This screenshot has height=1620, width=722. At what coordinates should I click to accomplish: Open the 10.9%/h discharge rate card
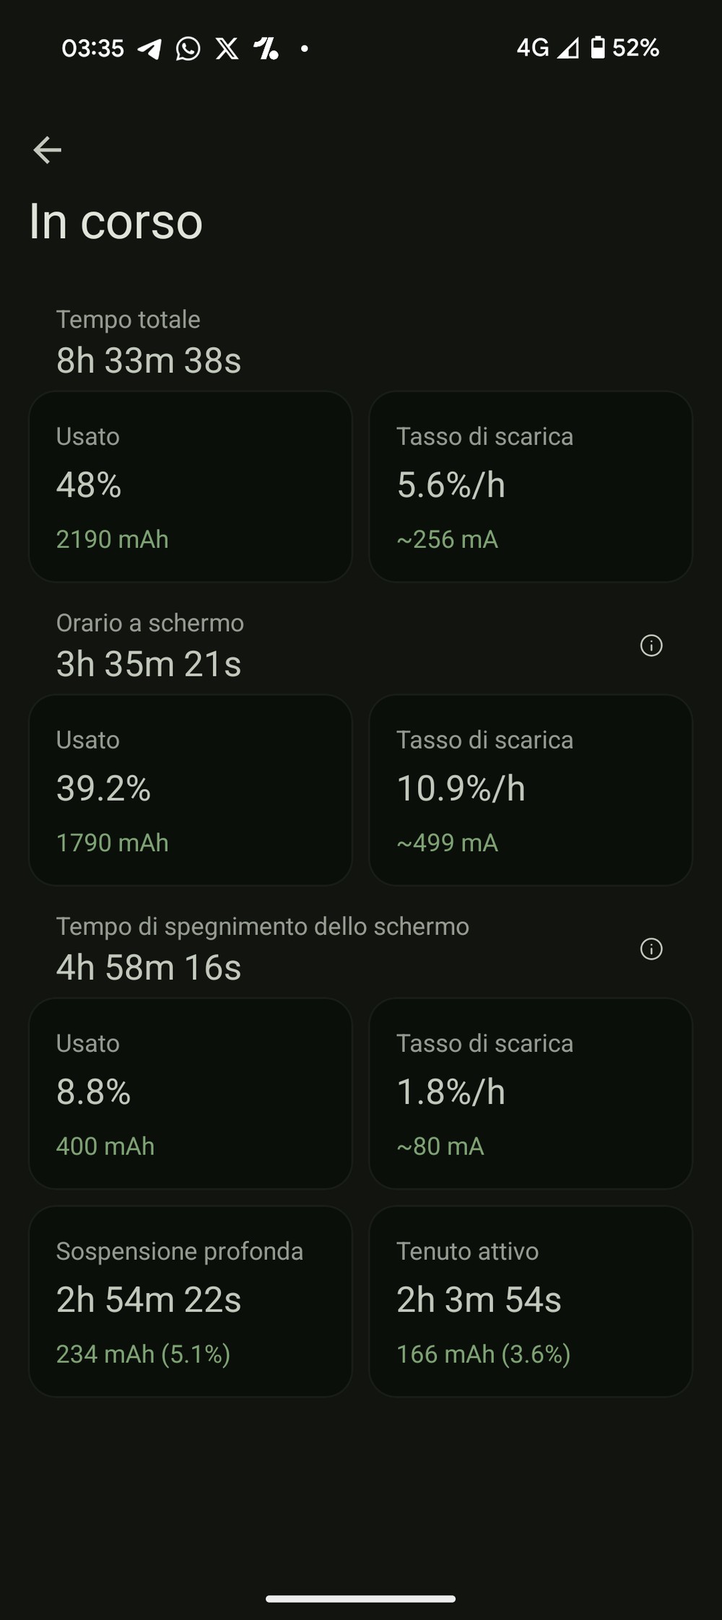pos(531,790)
